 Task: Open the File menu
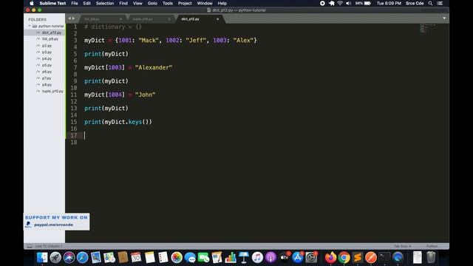pos(75,3)
